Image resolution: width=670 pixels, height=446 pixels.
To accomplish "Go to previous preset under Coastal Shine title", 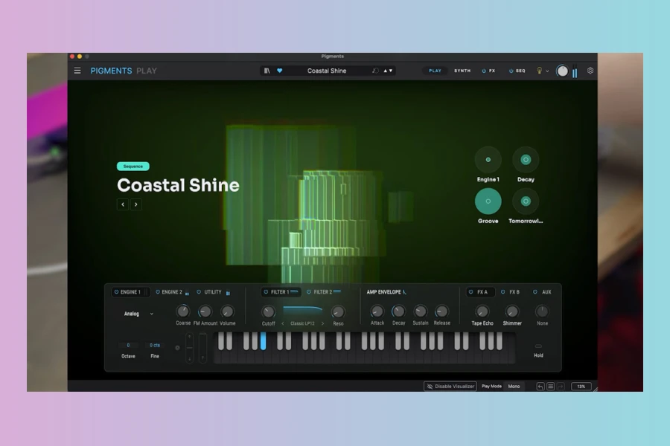I will point(123,204).
